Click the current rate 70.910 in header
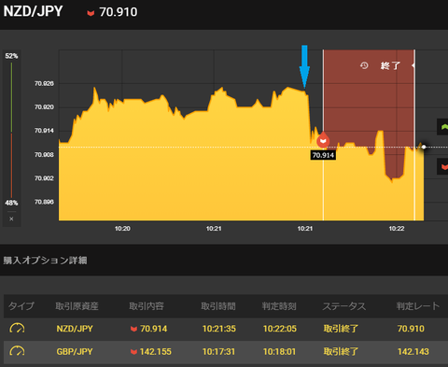Screen dimensions: 448x367 (119, 12)
